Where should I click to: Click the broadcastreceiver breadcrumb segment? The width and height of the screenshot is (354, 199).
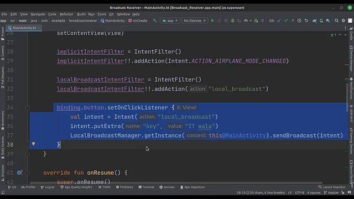[83, 20]
